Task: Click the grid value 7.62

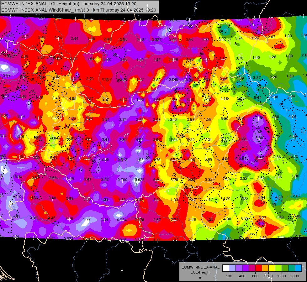Action: 226,179
